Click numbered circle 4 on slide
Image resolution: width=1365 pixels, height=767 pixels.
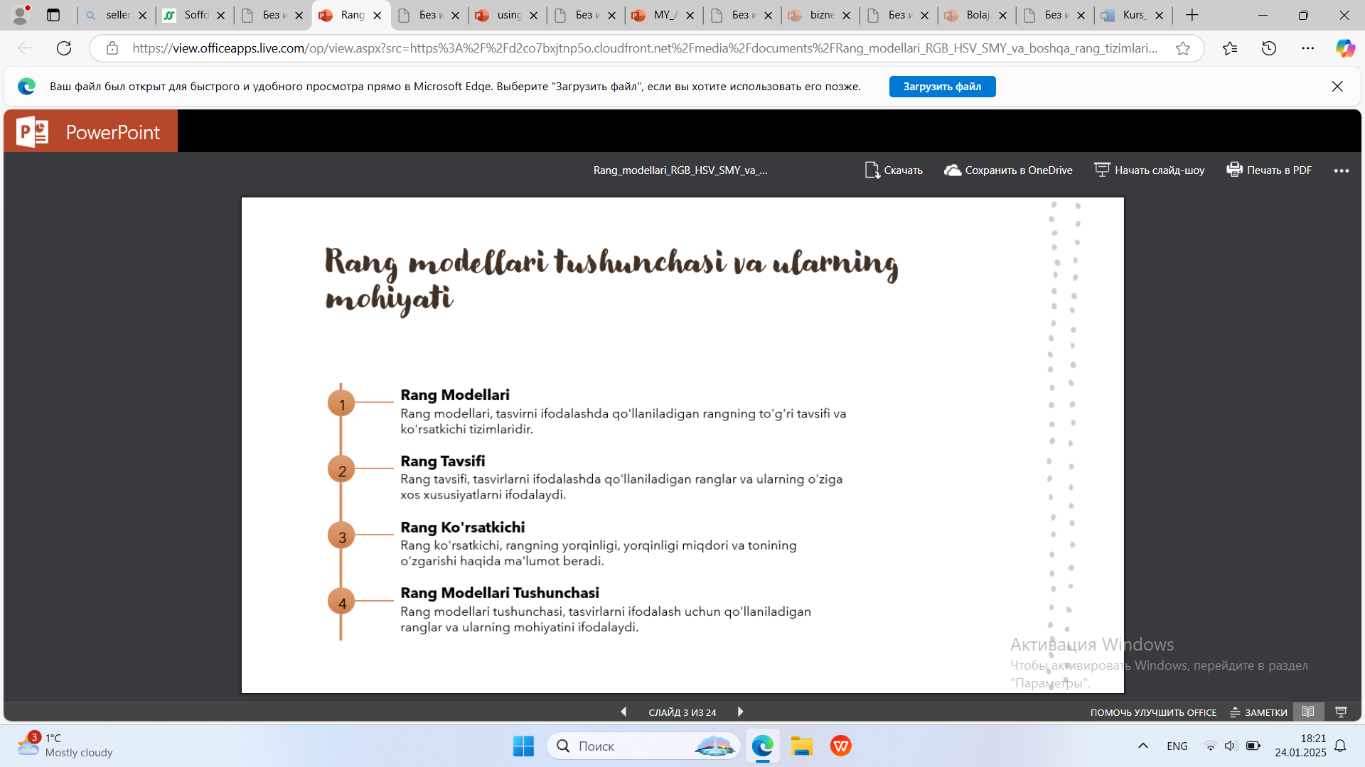point(342,602)
